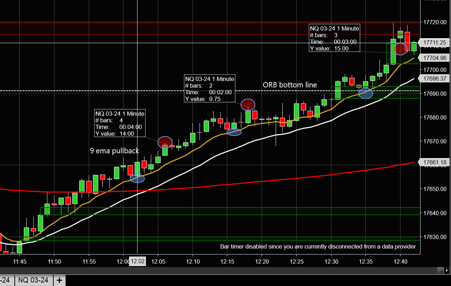The height and width of the screenshot is (286, 451).
Task: Switch to the partially hidden left tab
Action: click(x=7, y=280)
